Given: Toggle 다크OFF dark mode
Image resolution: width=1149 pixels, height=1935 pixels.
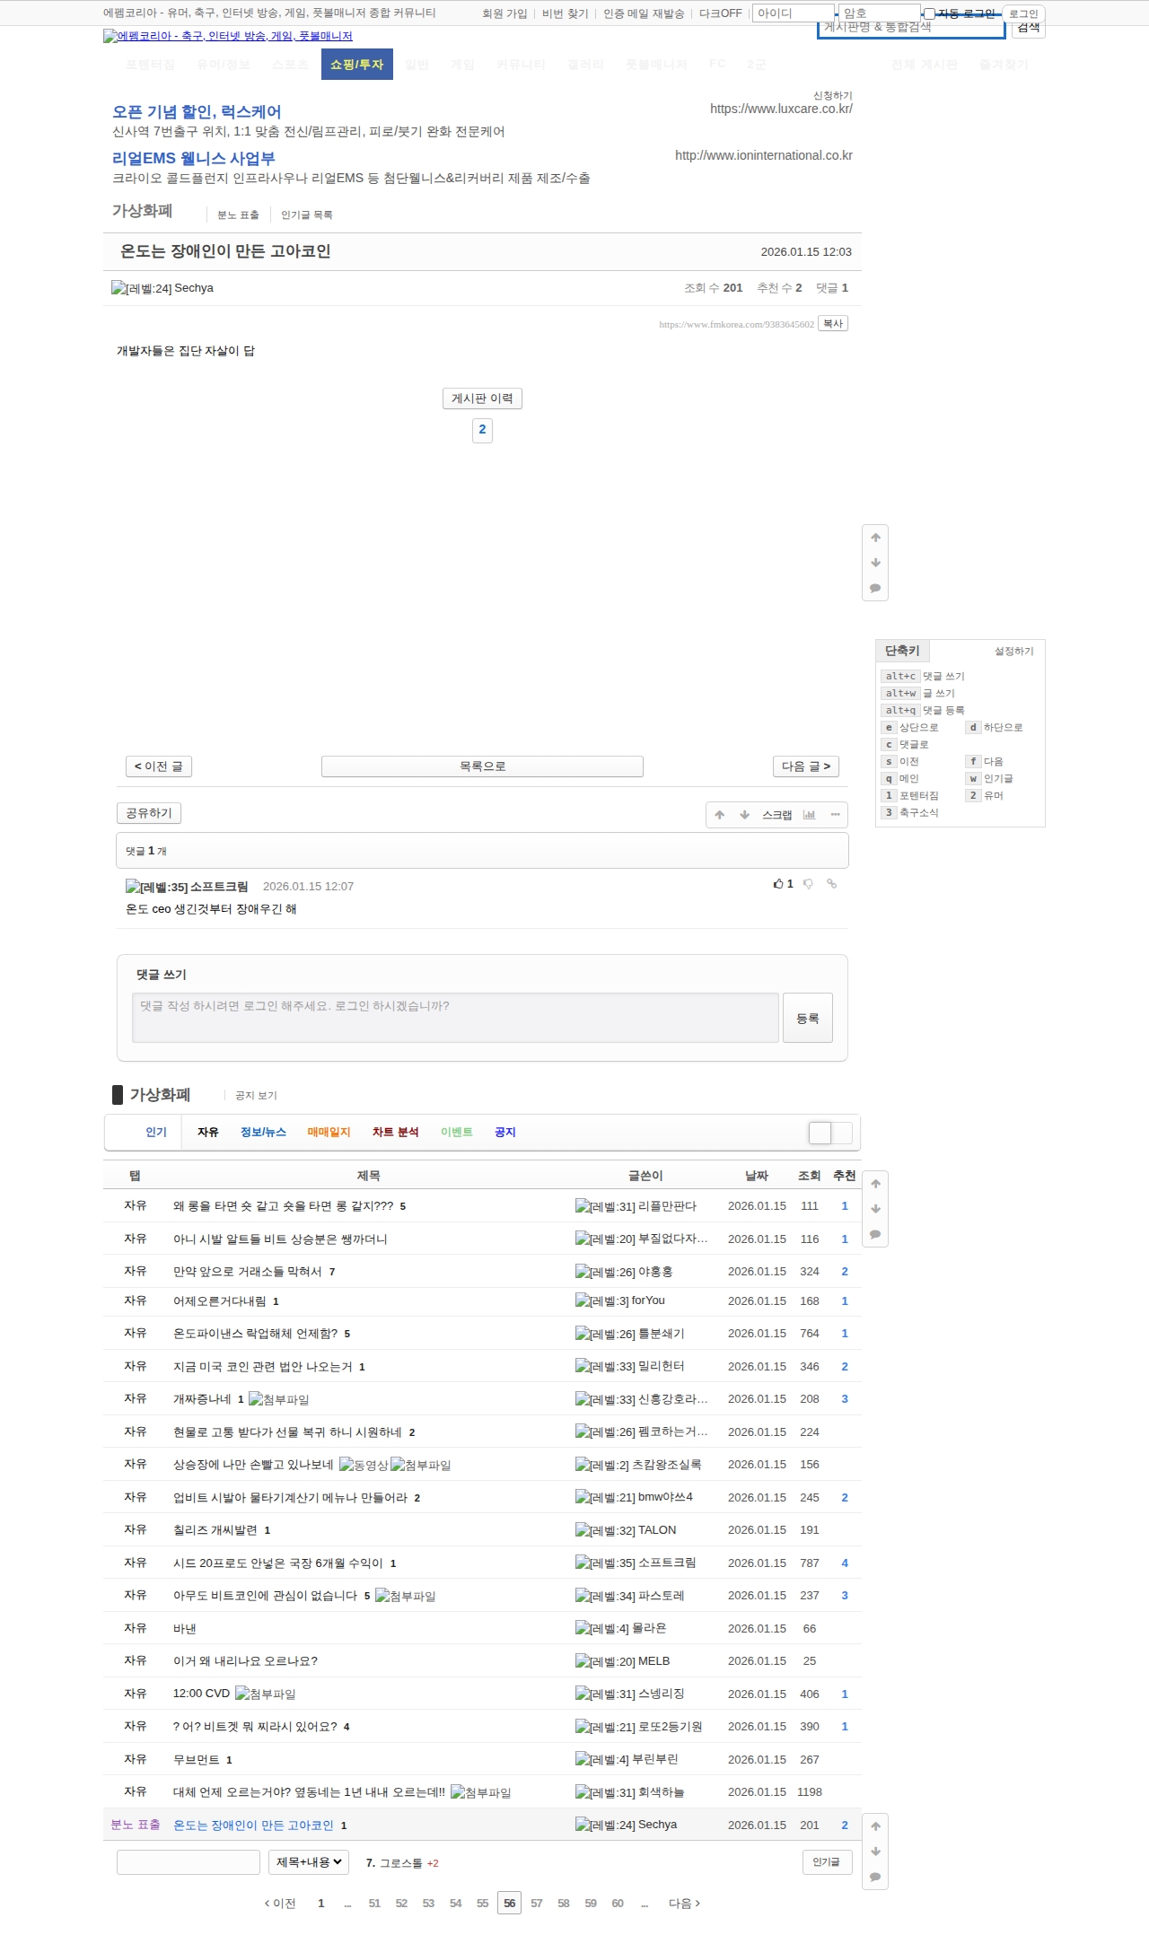Looking at the screenshot, I should click(x=721, y=13).
